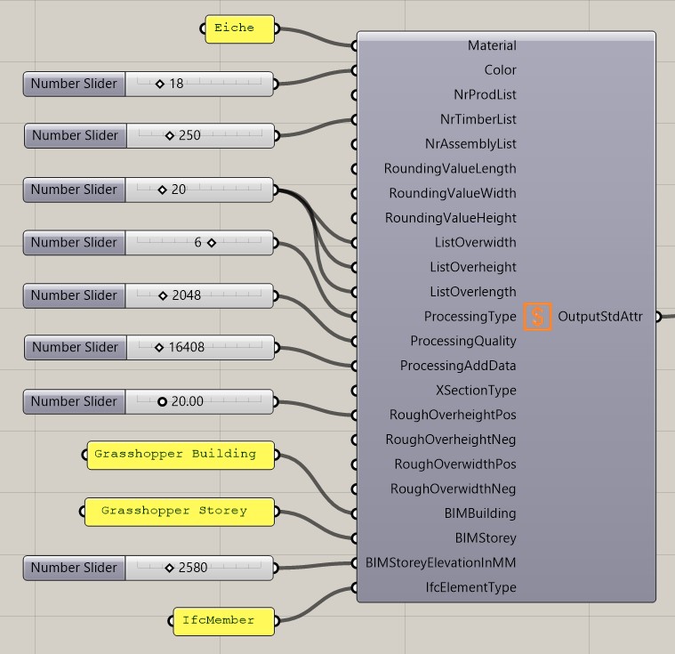
Task: Click the slider grip showing 2580
Action: (169, 568)
